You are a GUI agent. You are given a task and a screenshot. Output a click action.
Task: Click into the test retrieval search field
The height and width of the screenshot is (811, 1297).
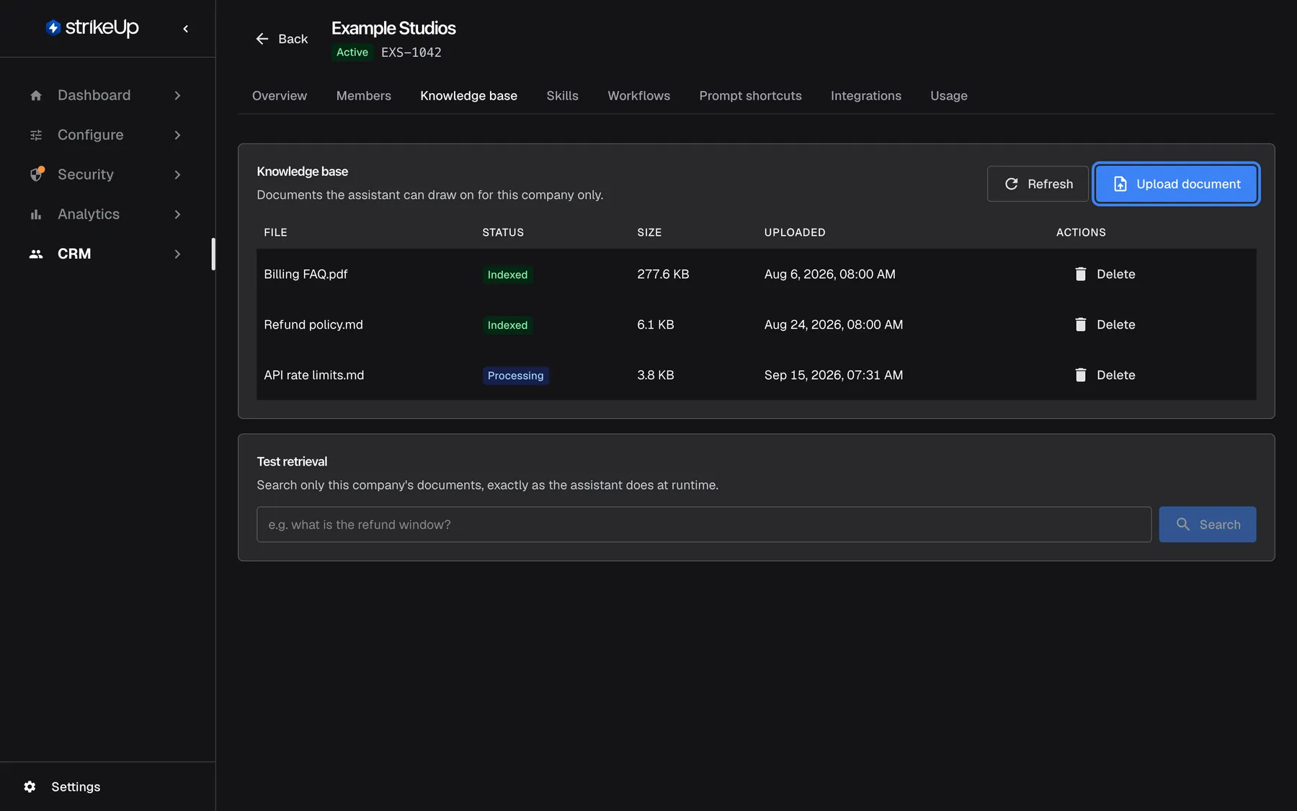coord(704,524)
